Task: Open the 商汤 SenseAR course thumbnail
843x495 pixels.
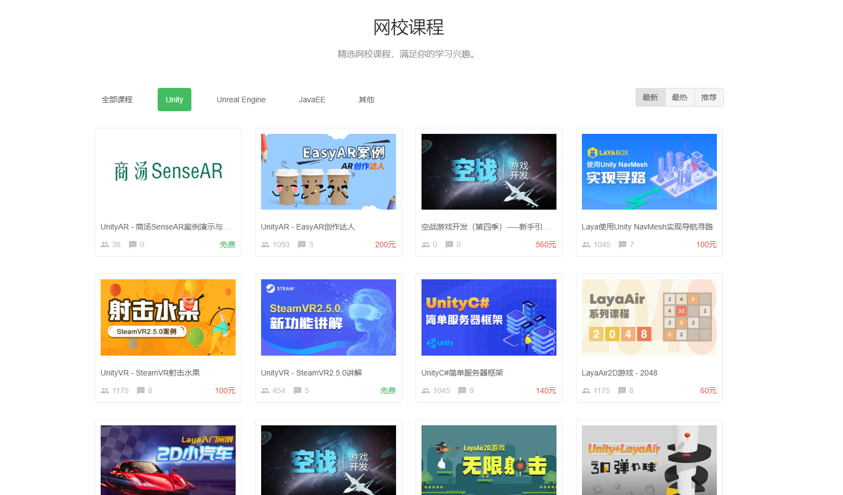Action: coord(168,171)
